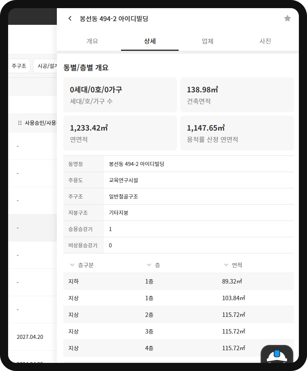Click the 89.32㎡ area cell
Image resolution: width=307 pixels, height=371 pixels.
tap(232, 282)
